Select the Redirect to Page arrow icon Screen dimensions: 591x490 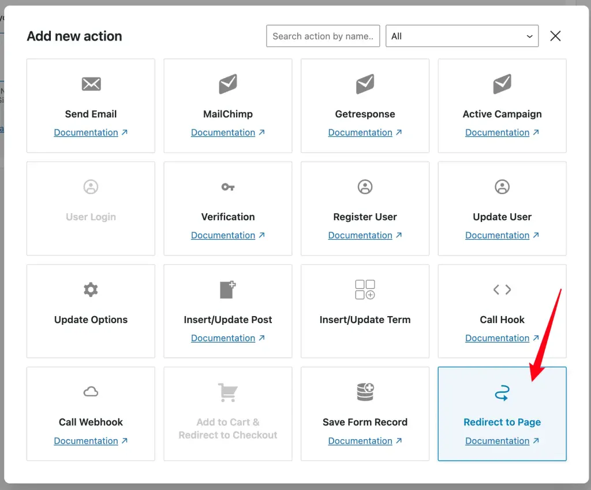tap(502, 392)
